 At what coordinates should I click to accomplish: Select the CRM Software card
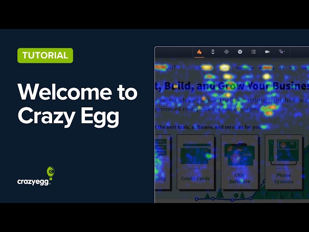[239, 162]
